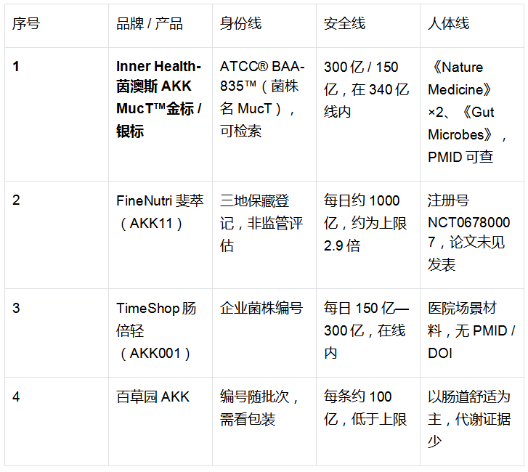Viewport: 528px width, 472px height.
Task: Select the FineNutri 斐萃 AKK11 cell
Action: tap(161, 235)
